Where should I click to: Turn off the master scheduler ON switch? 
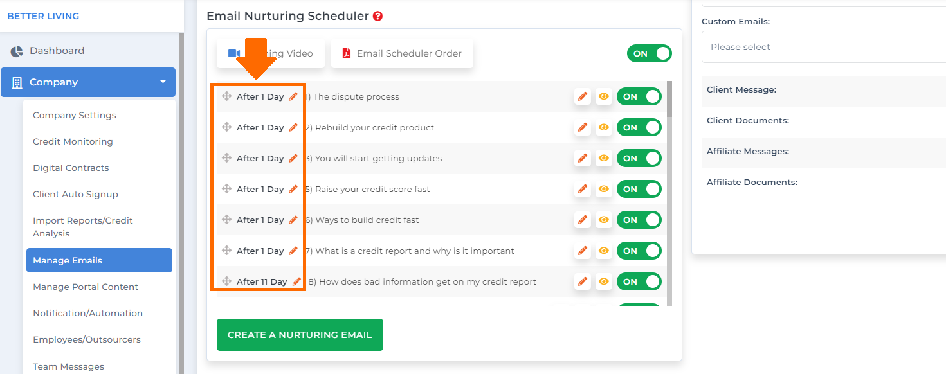click(650, 53)
